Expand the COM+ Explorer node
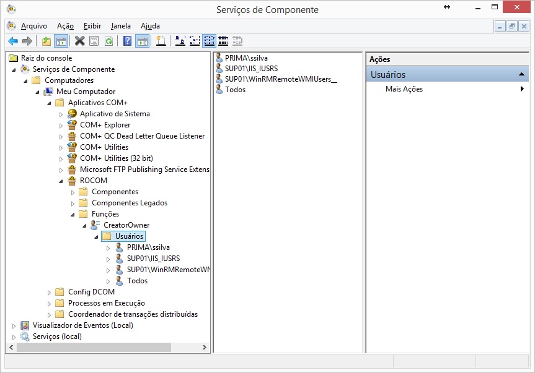 (61, 126)
